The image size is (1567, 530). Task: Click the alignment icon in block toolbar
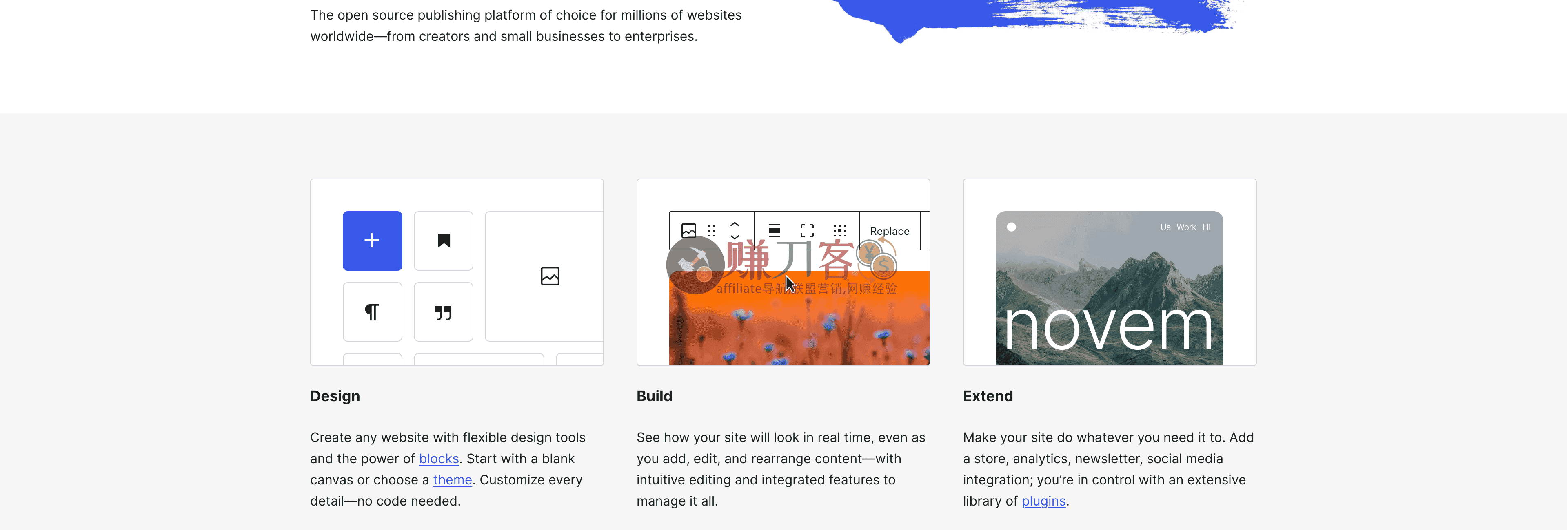(x=774, y=231)
